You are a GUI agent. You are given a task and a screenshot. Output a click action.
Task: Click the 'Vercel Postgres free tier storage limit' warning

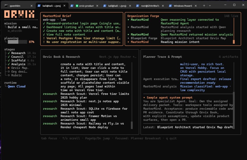[x=82, y=38]
